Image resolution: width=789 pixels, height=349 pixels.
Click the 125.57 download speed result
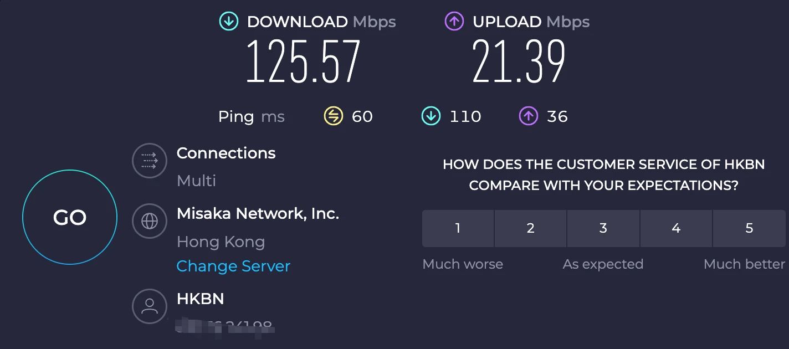point(303,61)
